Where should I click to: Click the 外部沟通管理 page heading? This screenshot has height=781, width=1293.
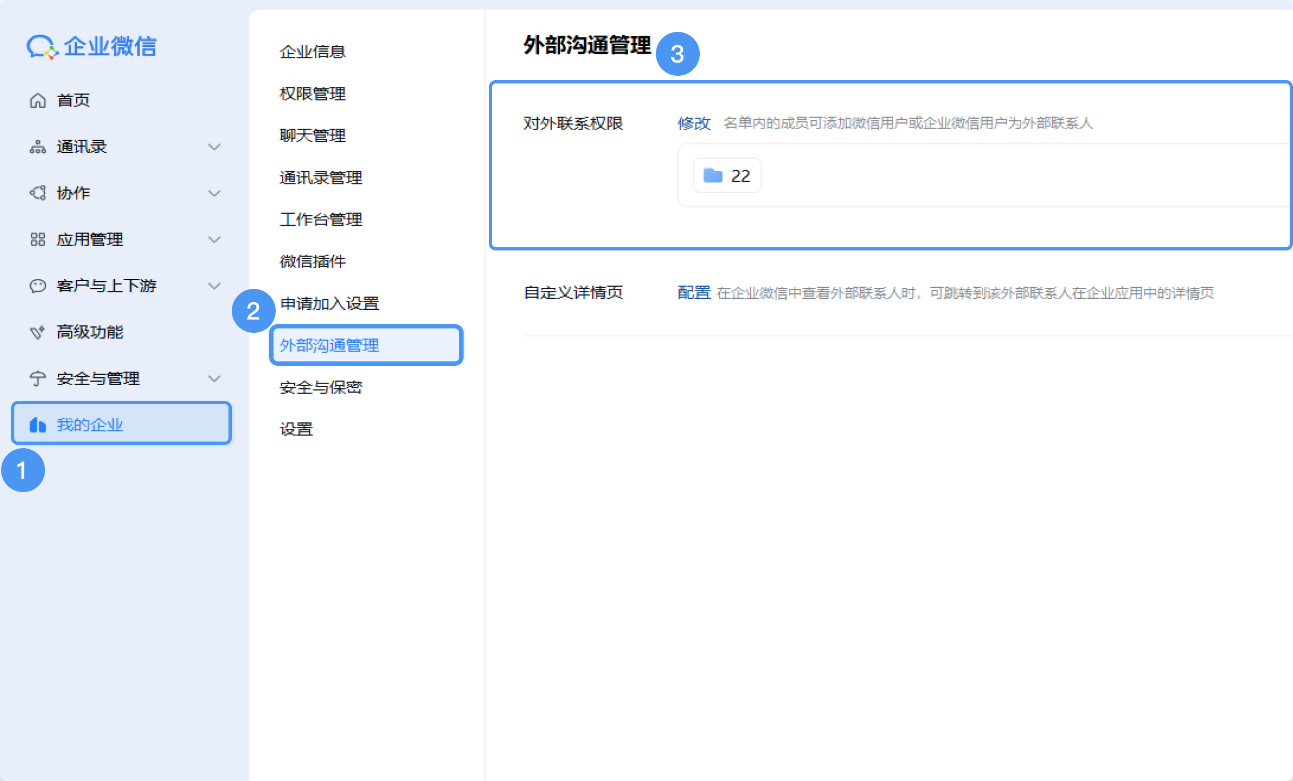587,46
